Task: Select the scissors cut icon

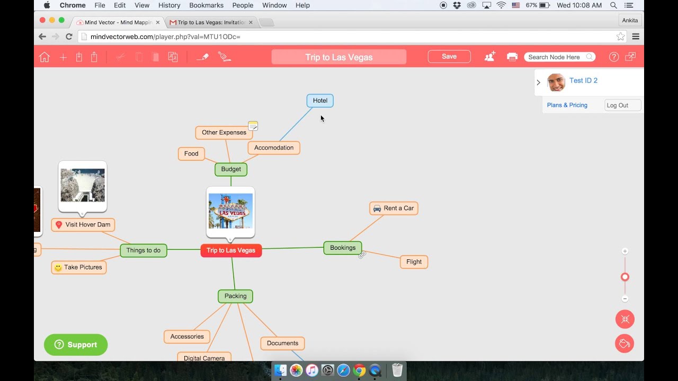Action: click(120, 56)
